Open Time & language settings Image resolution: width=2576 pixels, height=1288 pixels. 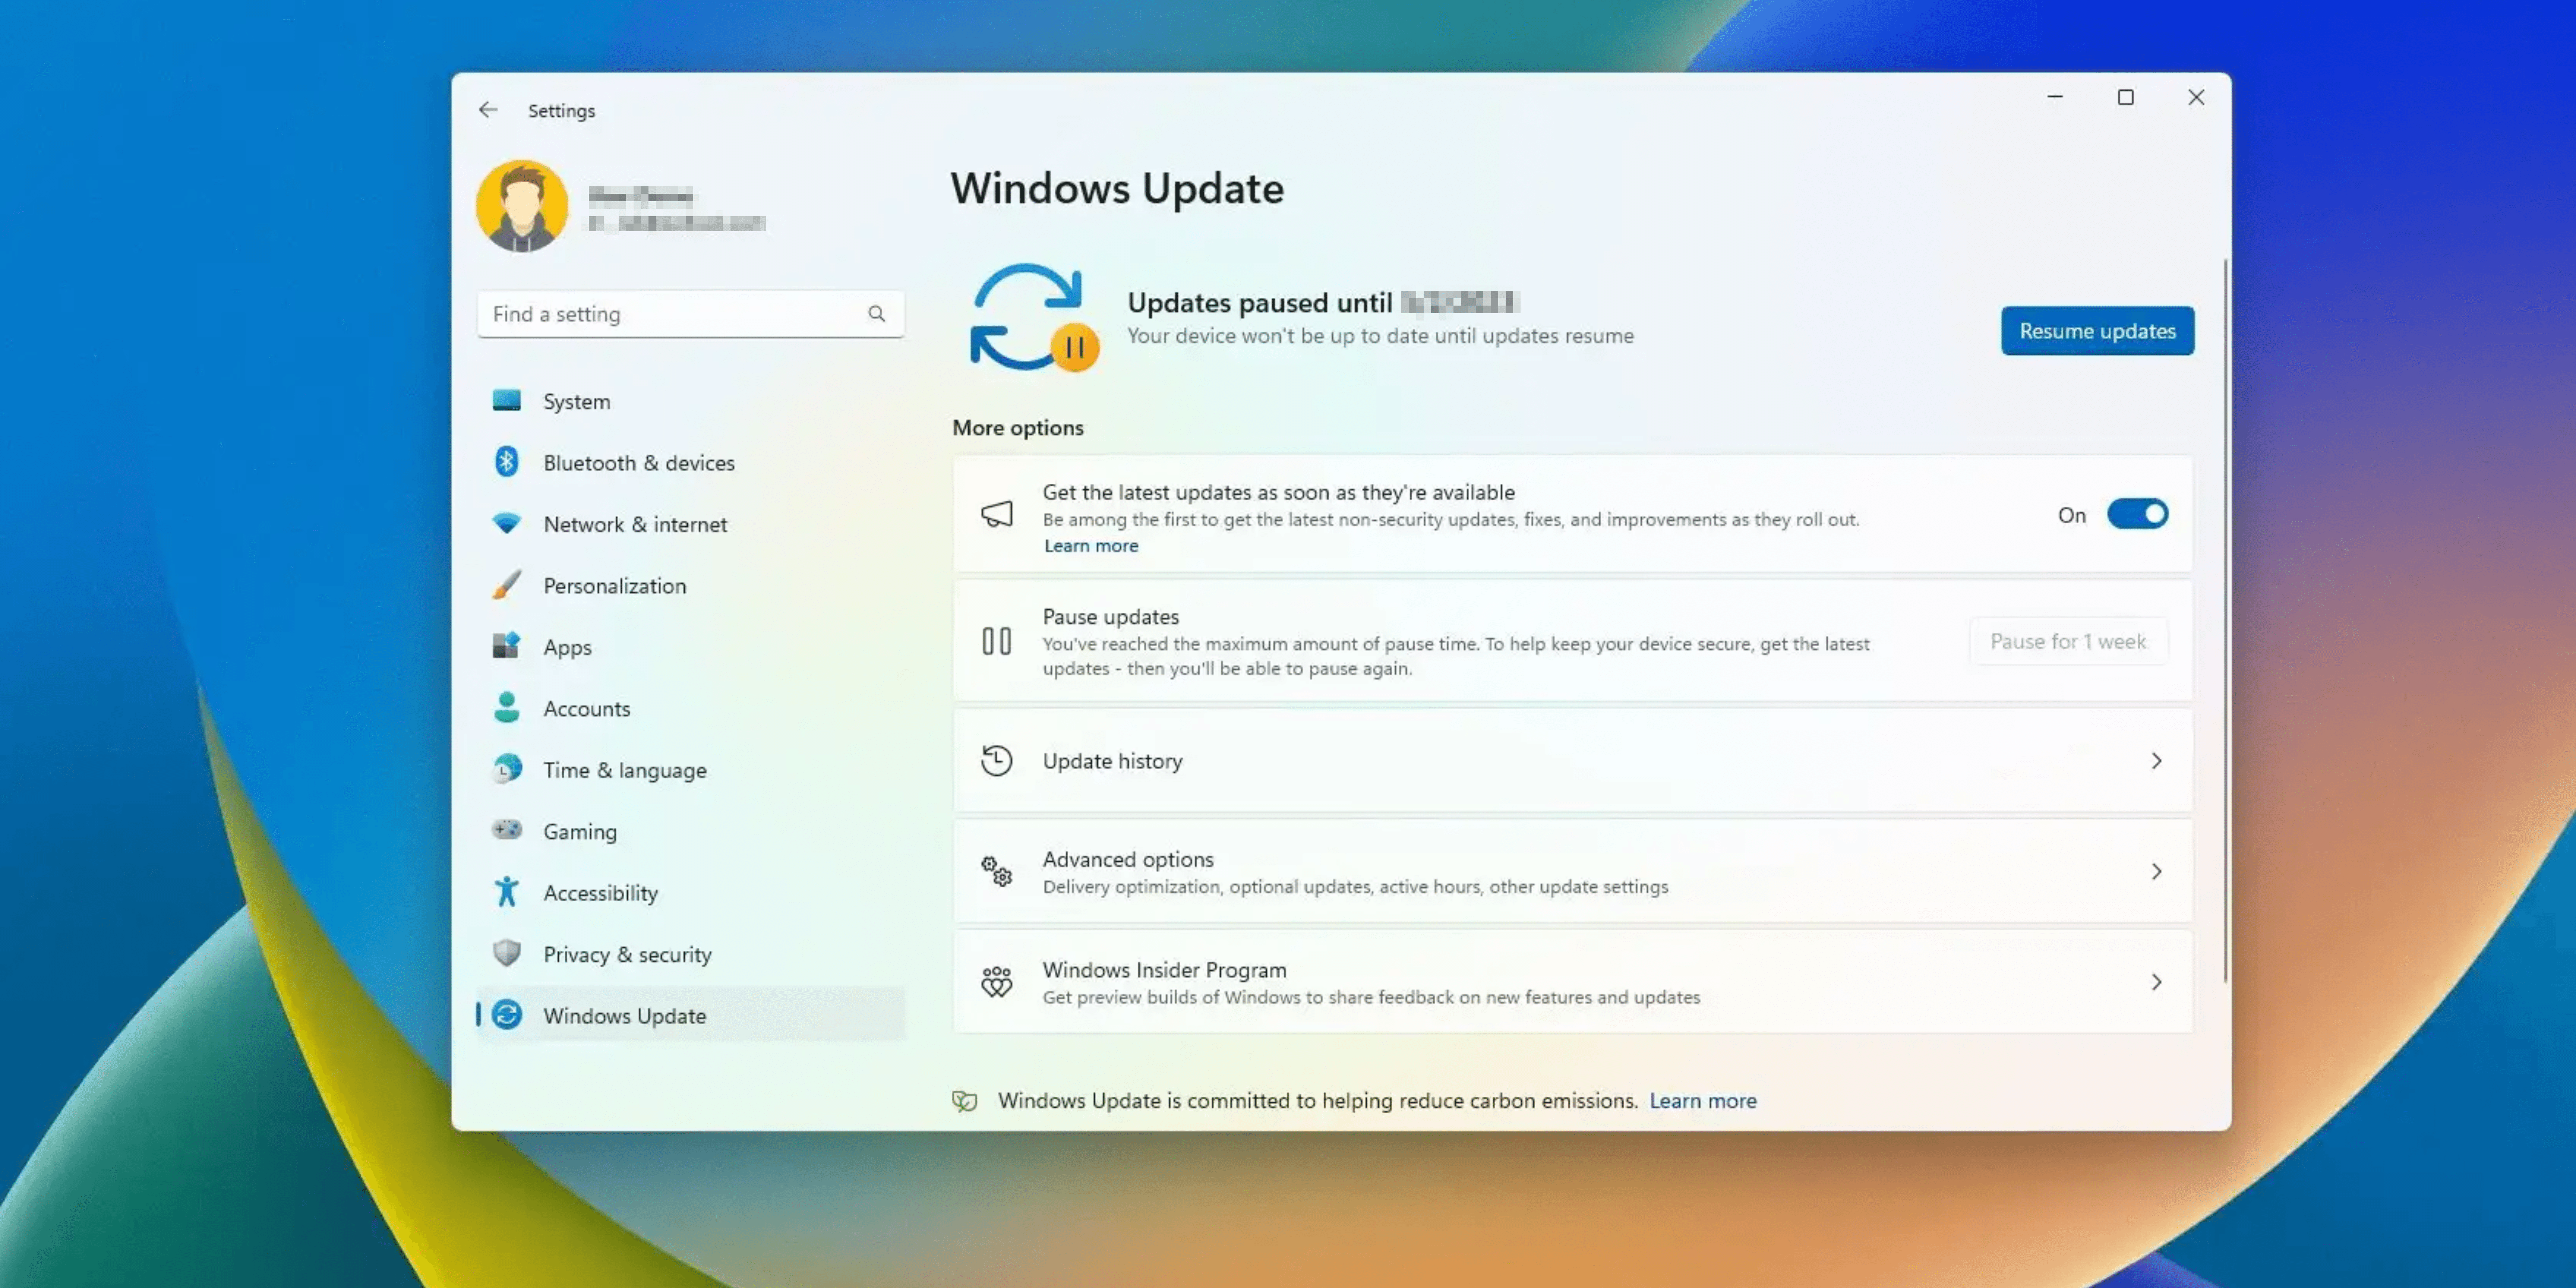click(691, 770)
